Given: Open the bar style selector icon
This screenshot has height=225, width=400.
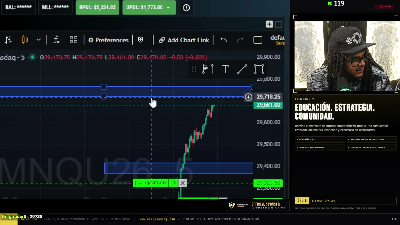Looking at the screenshot, I should tap(8, 40).
